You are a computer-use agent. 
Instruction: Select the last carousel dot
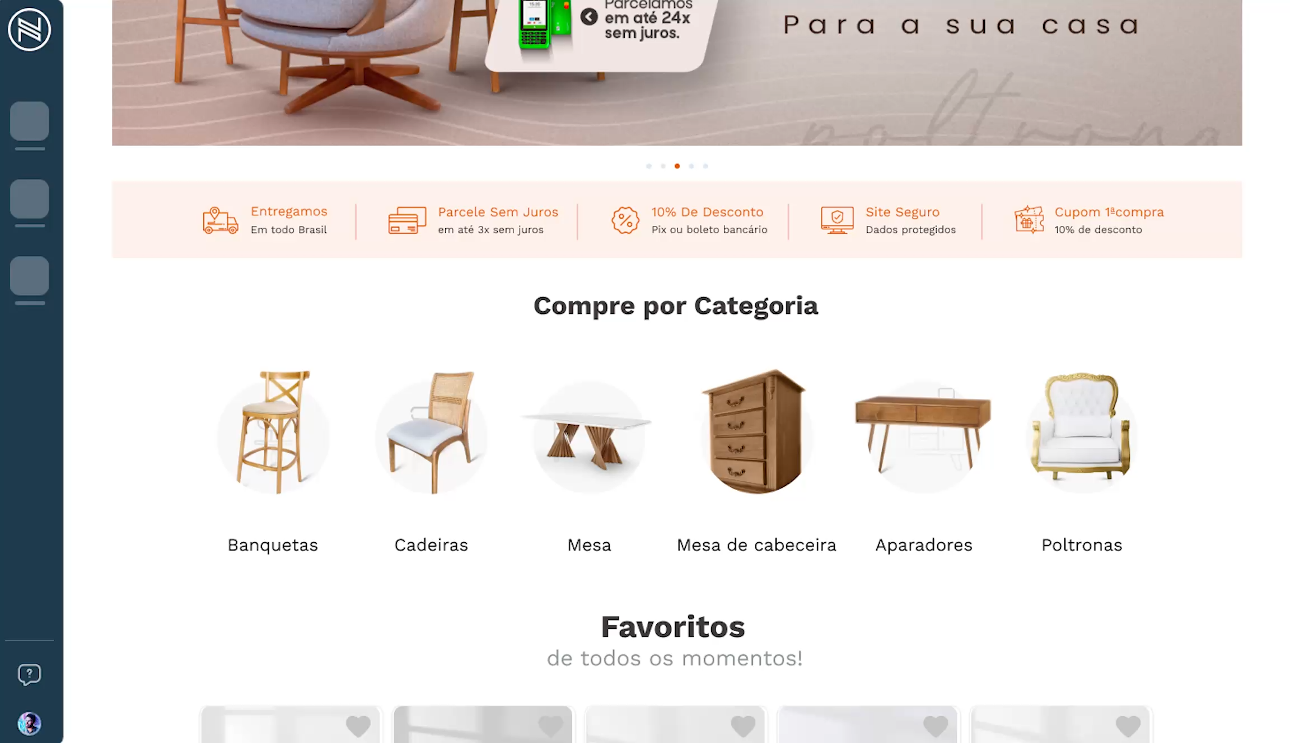pos(705,166)
